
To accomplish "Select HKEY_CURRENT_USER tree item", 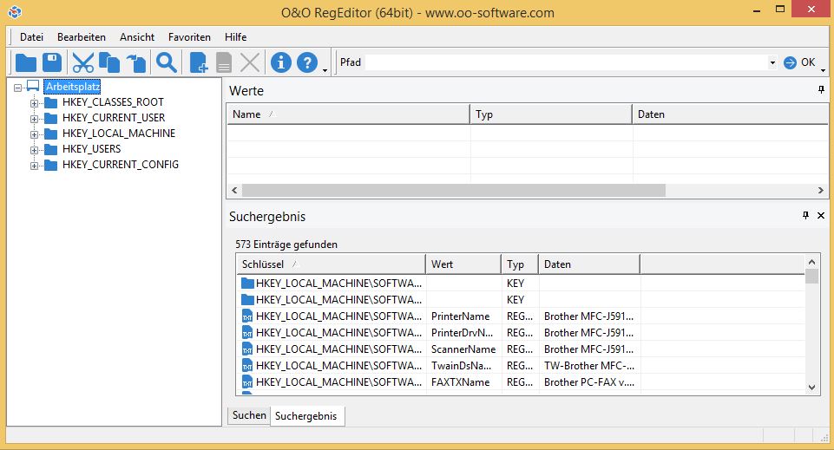I will (x=114, y=117).
